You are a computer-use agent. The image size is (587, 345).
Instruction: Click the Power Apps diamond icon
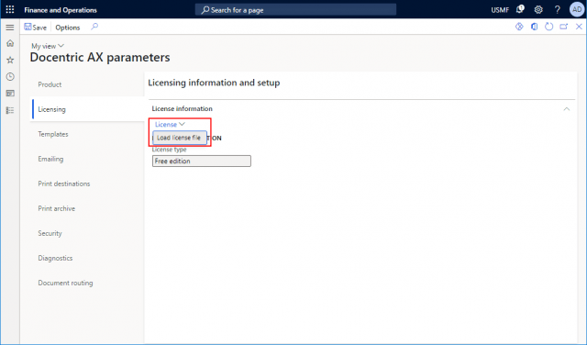pyautogui.click(x=519, y=27)
